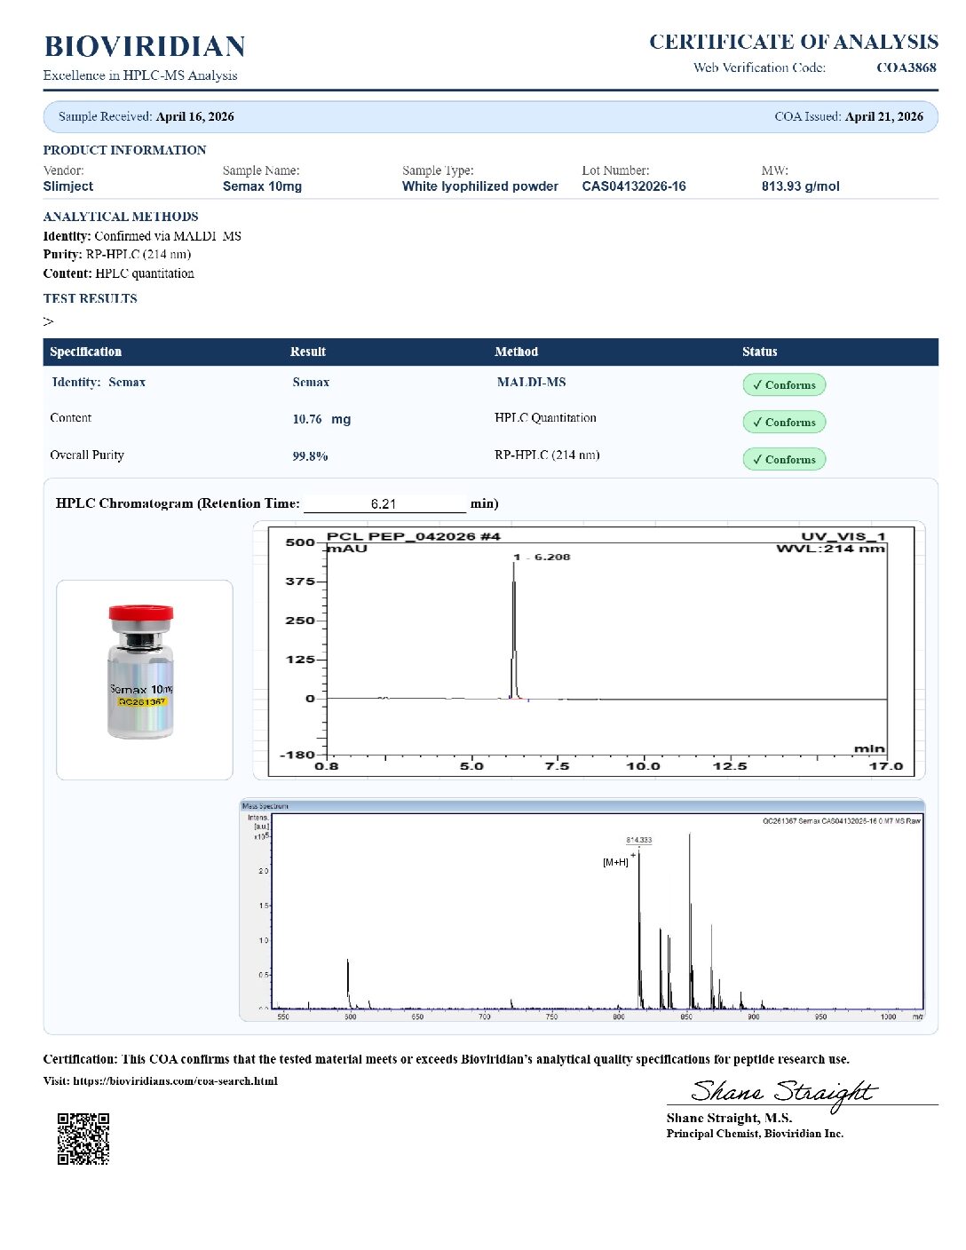Click the Result column header
The width and height of the screenshot is (966, 1250).
click(x=308, y=352)
